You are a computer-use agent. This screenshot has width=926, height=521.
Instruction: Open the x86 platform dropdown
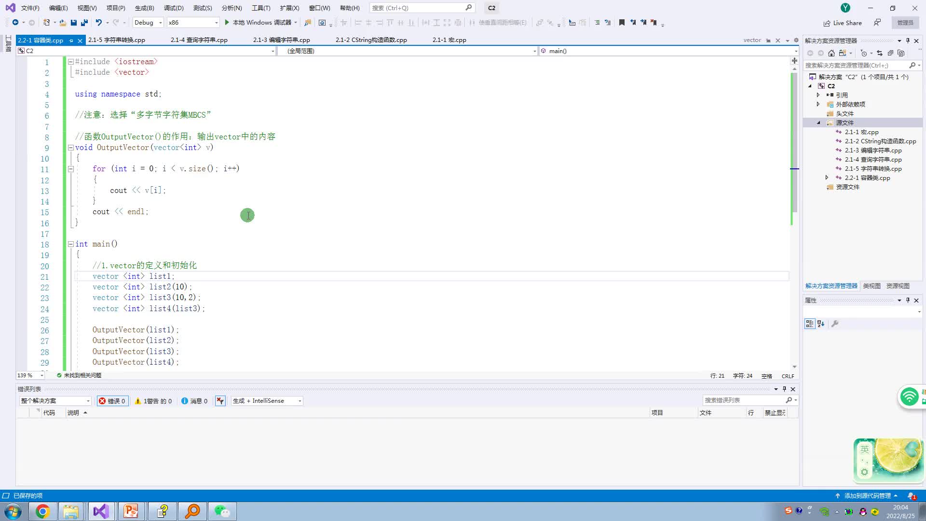pos(193,22)
